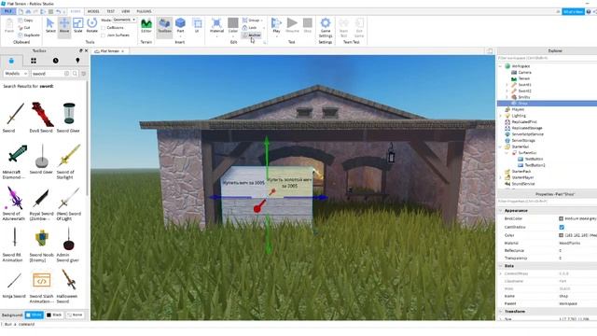597x336 pixels.
Task: Click the Lock tool
Action: click(x=250, y=27)
